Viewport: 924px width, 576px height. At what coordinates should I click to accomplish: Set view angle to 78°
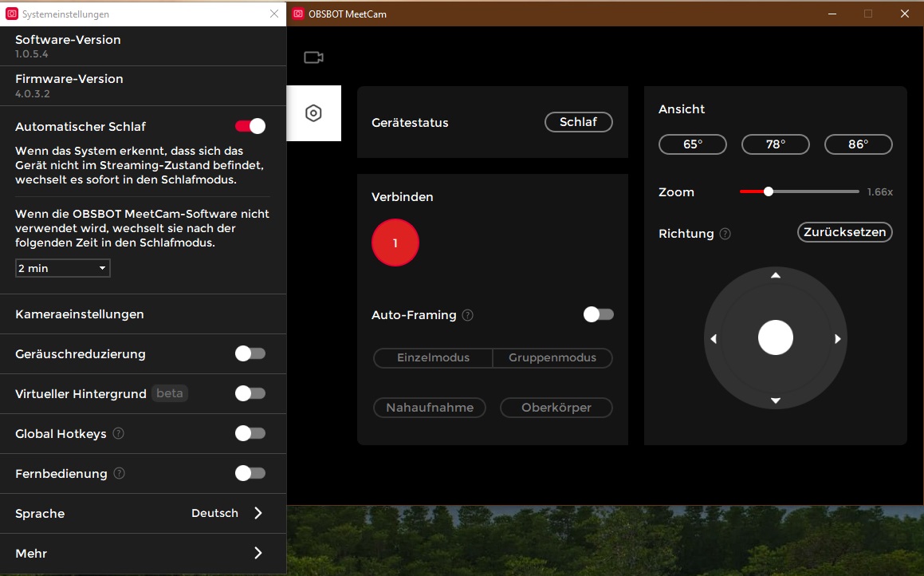[776, 144]
